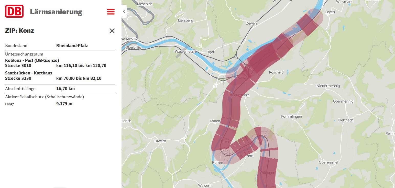395x188 pixels.
Task: Click the Roscheid label on the map
Action: pyautogui.click(x=276, y=72)
